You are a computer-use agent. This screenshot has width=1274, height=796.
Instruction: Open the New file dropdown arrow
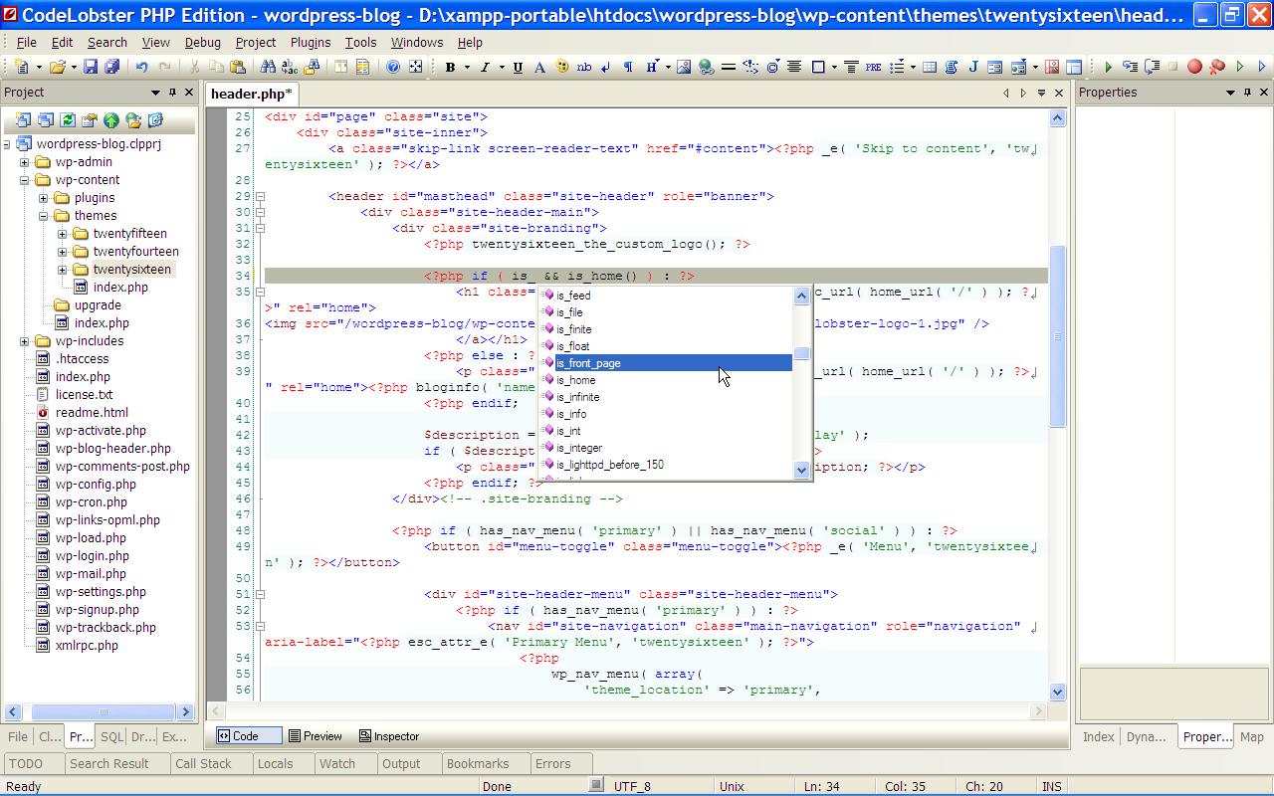38,67
